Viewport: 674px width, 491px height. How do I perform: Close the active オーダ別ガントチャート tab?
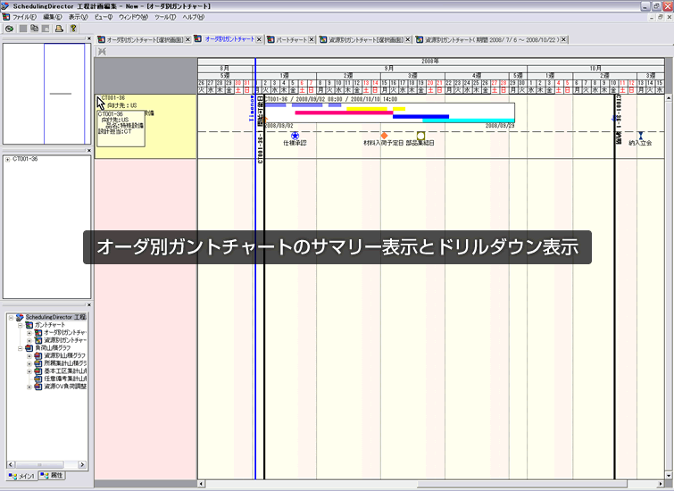(x=259, y=39)
